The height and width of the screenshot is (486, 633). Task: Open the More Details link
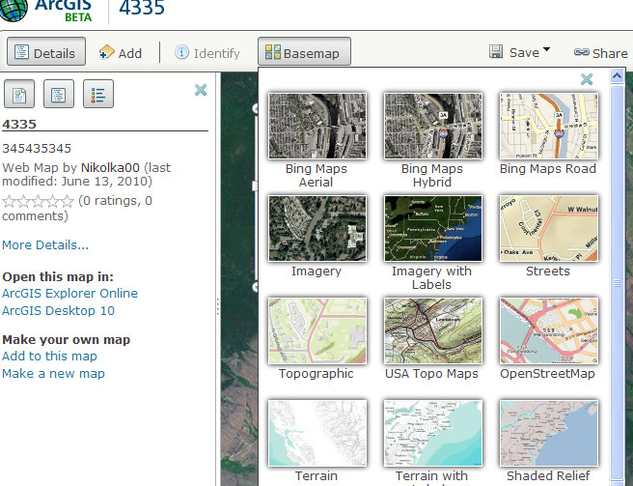pos(45,244)
